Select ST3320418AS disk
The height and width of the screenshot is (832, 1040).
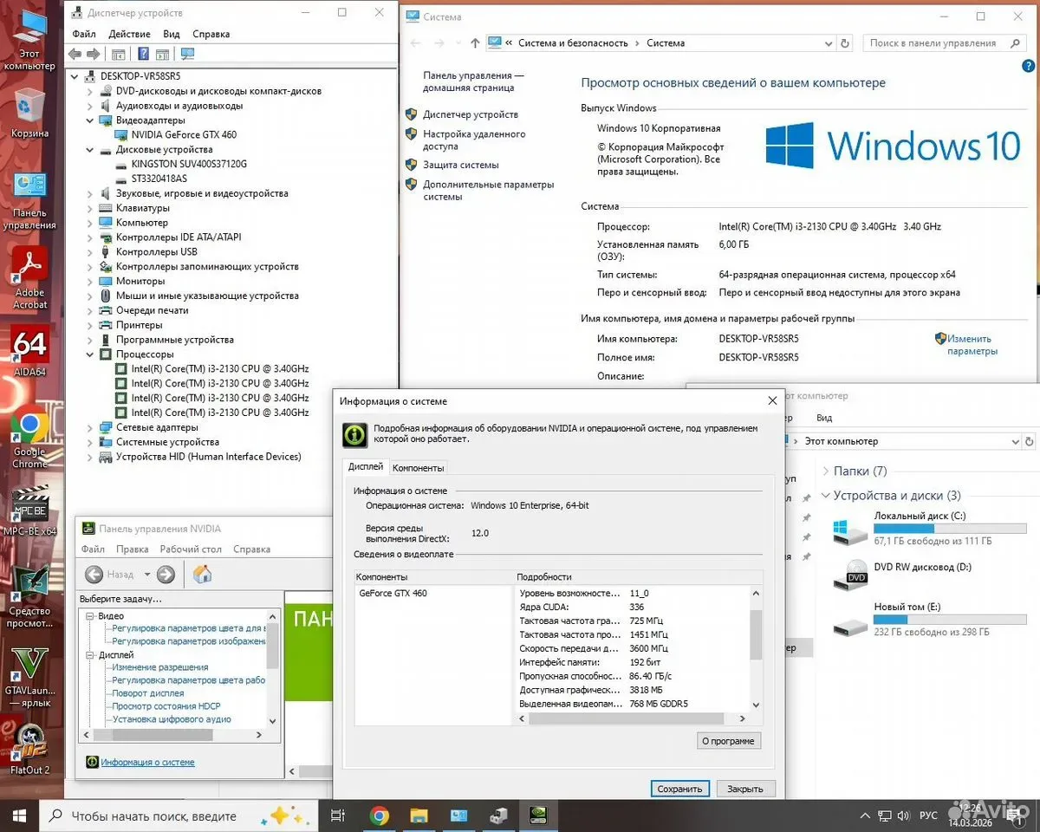159,179
